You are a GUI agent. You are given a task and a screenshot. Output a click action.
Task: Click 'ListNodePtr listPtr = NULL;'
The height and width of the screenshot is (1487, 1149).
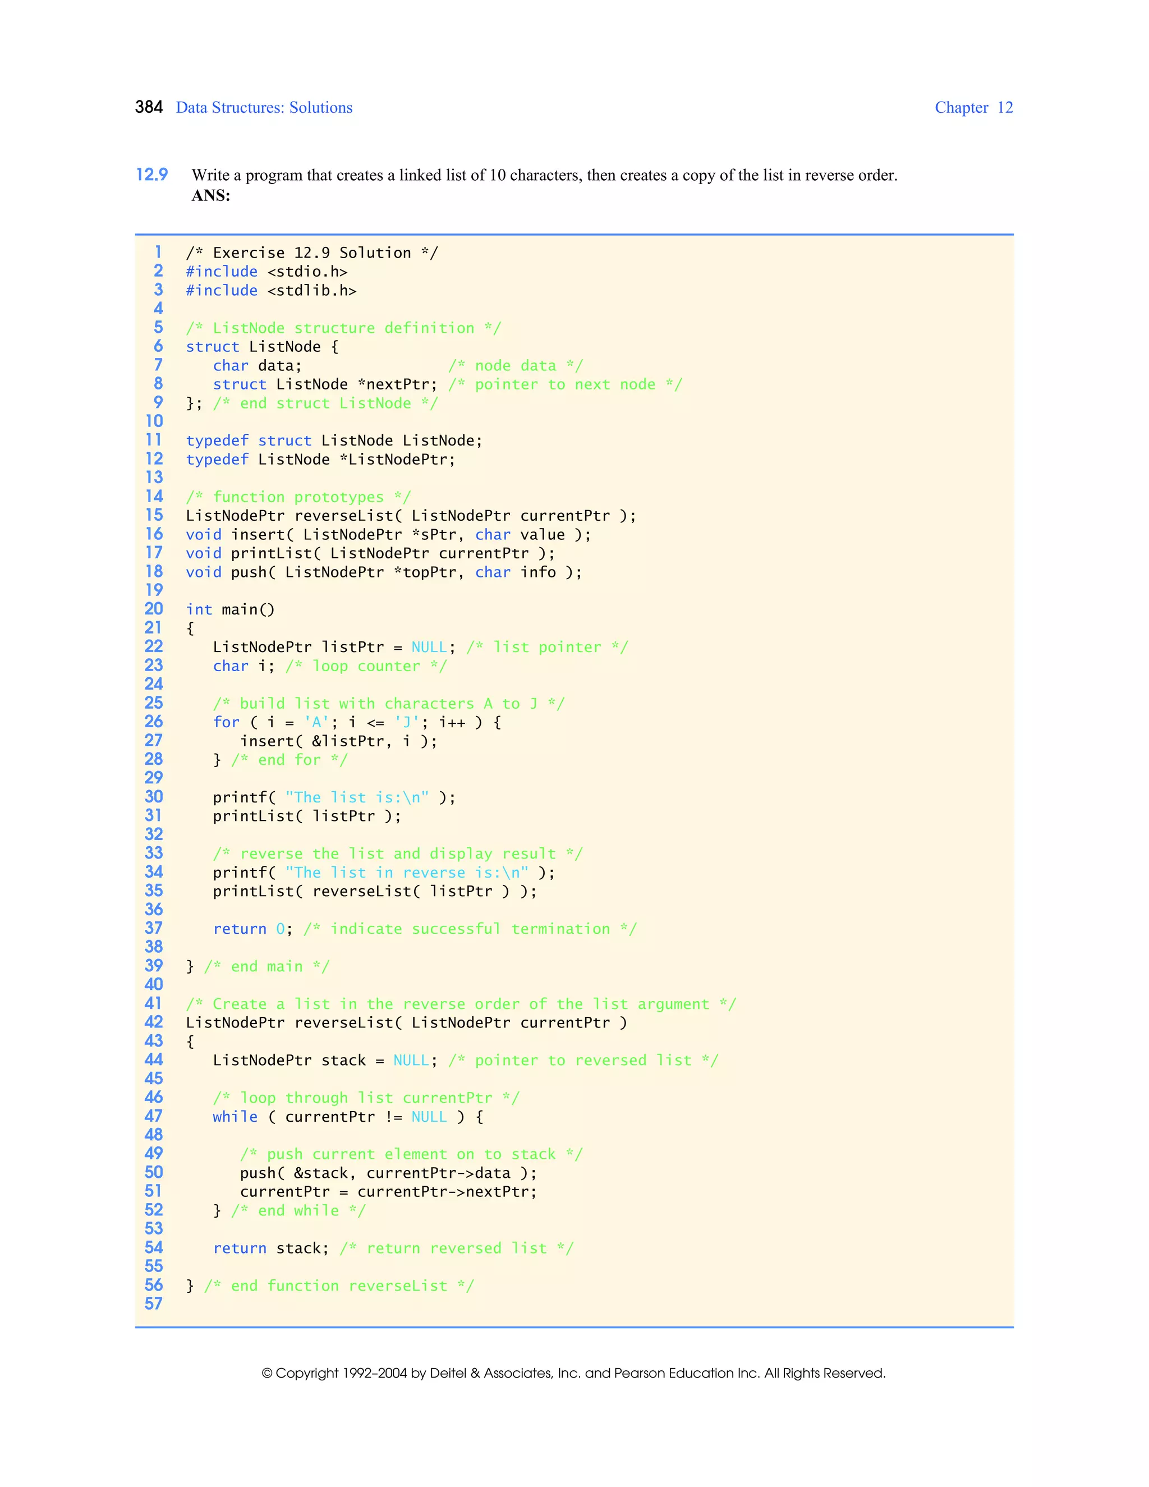pyautogui.click(x=334, y=648)
